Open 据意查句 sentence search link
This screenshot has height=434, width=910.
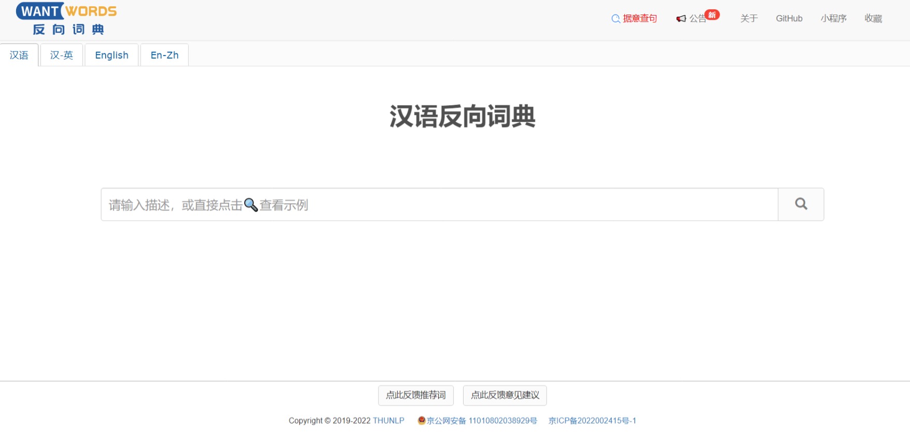click(634, 19)
